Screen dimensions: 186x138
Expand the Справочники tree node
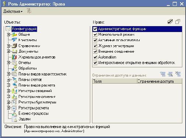8,46
